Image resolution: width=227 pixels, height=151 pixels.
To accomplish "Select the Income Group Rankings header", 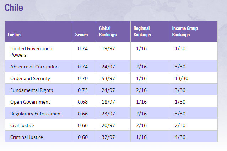I will coord(185,32).
